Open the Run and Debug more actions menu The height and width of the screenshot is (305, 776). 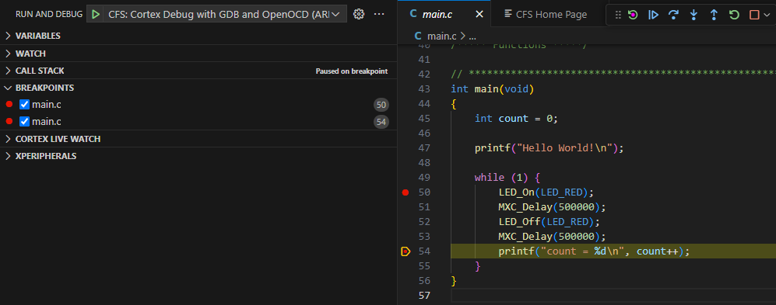point(379,14)
